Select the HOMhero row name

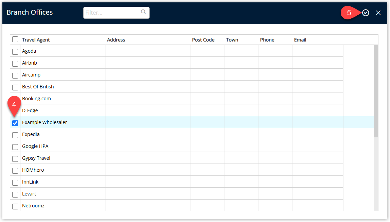(33, 170)
